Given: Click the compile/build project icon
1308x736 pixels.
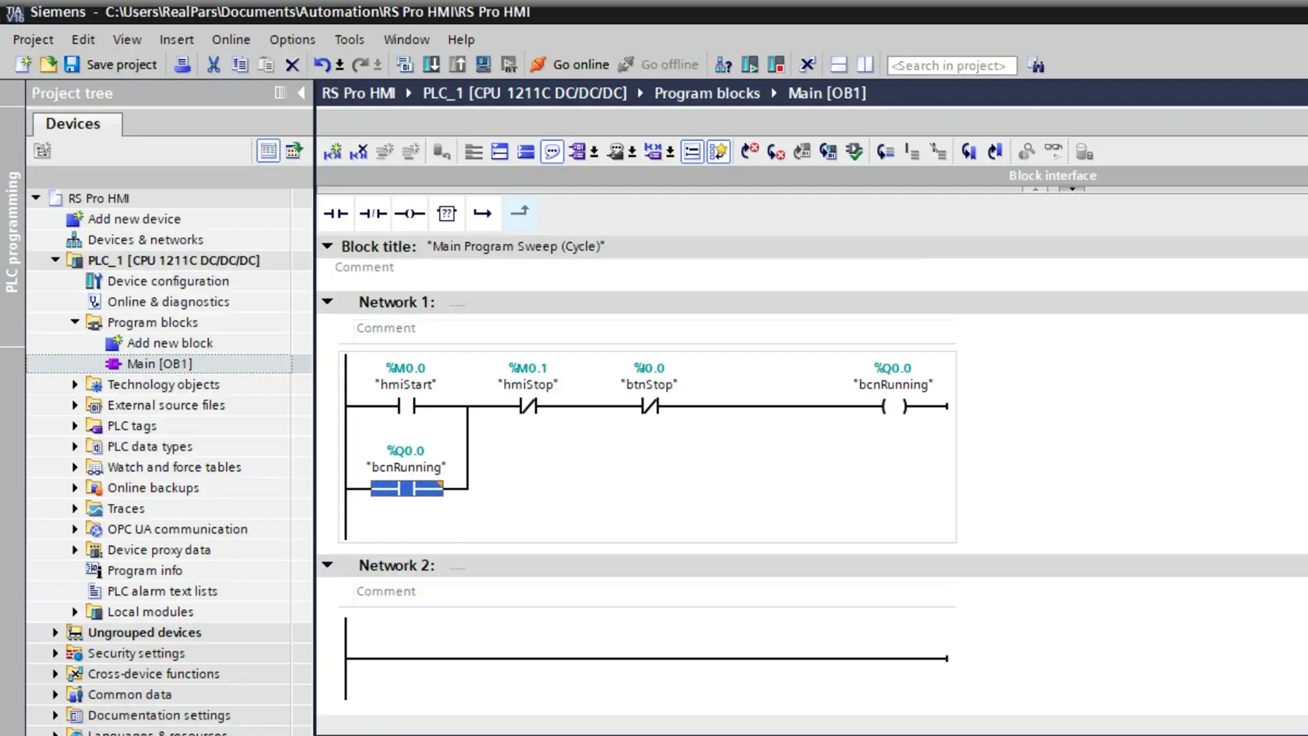Looking at the screenshot, I should [x=405, y=65].
